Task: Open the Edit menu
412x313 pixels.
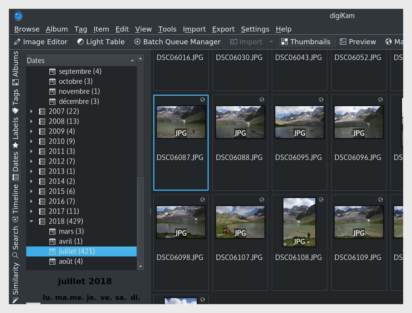Action: click(122, 29)
